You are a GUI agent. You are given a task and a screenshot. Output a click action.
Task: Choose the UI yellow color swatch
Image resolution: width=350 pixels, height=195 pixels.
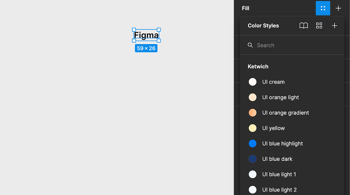253,128
